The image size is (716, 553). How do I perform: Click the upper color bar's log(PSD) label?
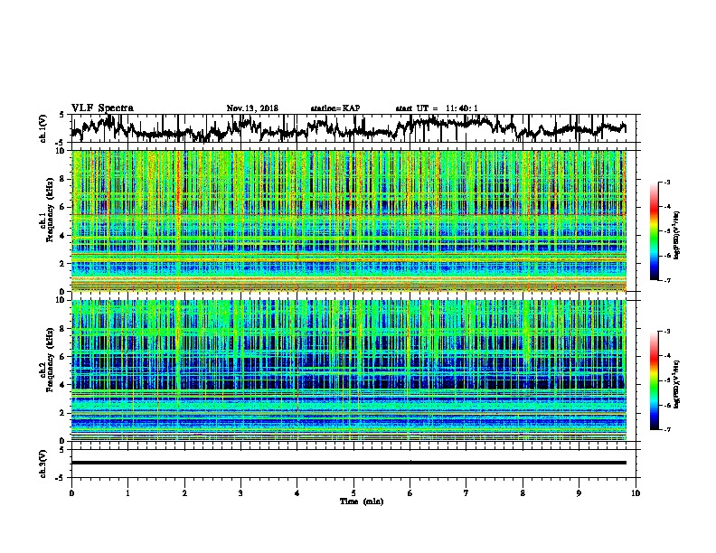(677, 235)
